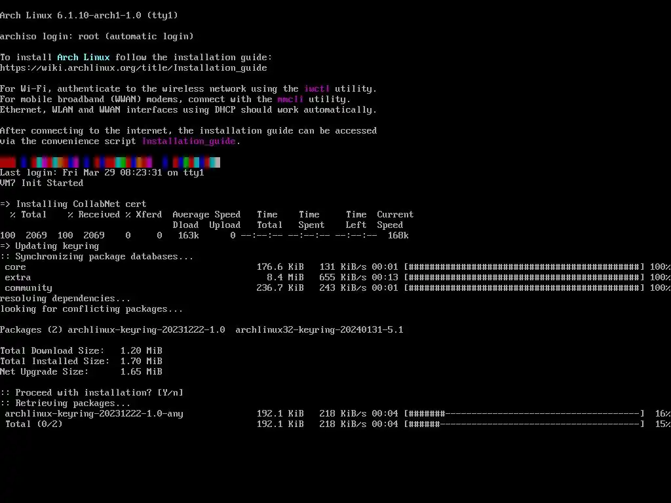671x503 pixels.
Task: Click the 'Total Download Size: 1.20 MiB' line
Action: click(81, 351)
